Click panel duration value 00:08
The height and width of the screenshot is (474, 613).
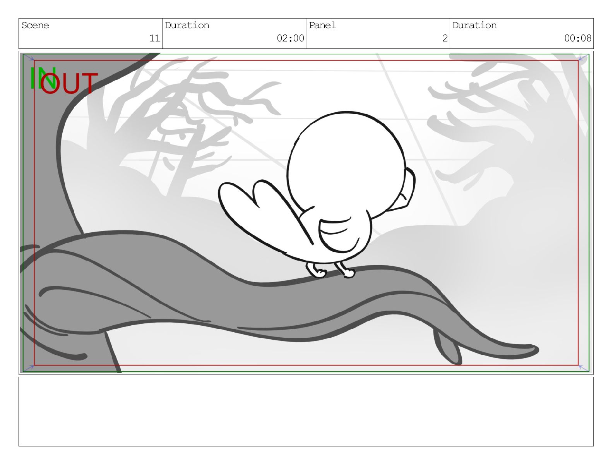tap(578, 38)
